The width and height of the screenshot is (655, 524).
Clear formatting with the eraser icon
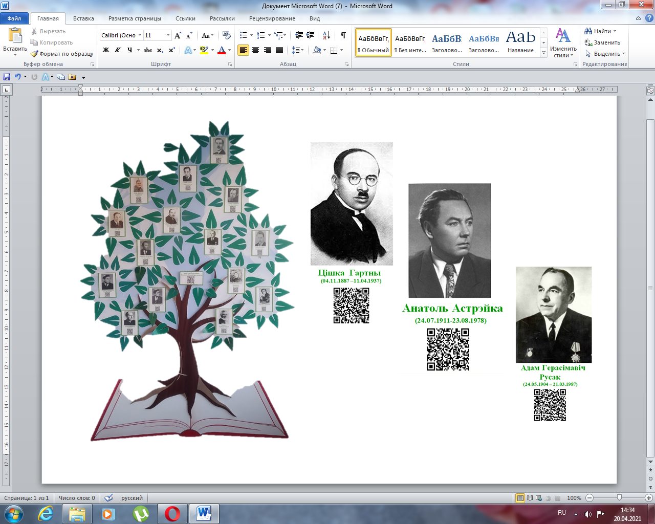[x=227, y=35]
